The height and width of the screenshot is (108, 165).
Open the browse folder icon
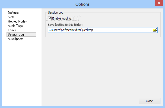[155, 30]
